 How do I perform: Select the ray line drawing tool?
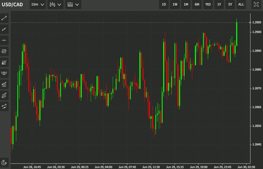[4, 29]
